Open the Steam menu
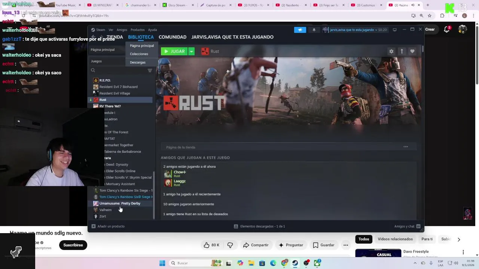The width and height of the screenshot is (479, 269). tap(98, 30)
